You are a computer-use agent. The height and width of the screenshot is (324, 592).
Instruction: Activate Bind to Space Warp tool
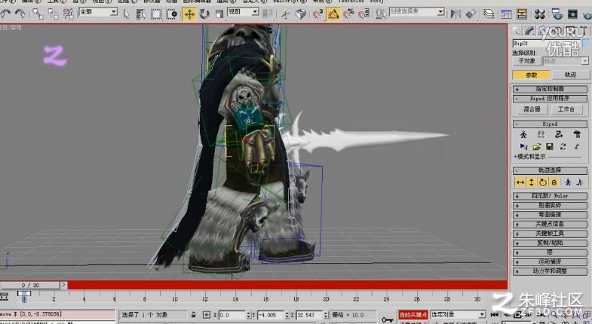[x=69, y=14]
